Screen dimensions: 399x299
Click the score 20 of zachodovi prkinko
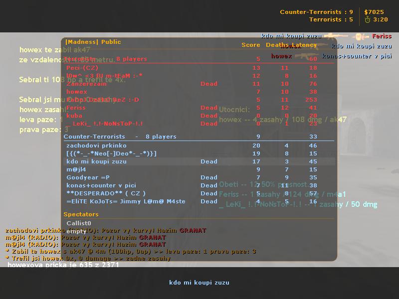(x=256, y=146)
